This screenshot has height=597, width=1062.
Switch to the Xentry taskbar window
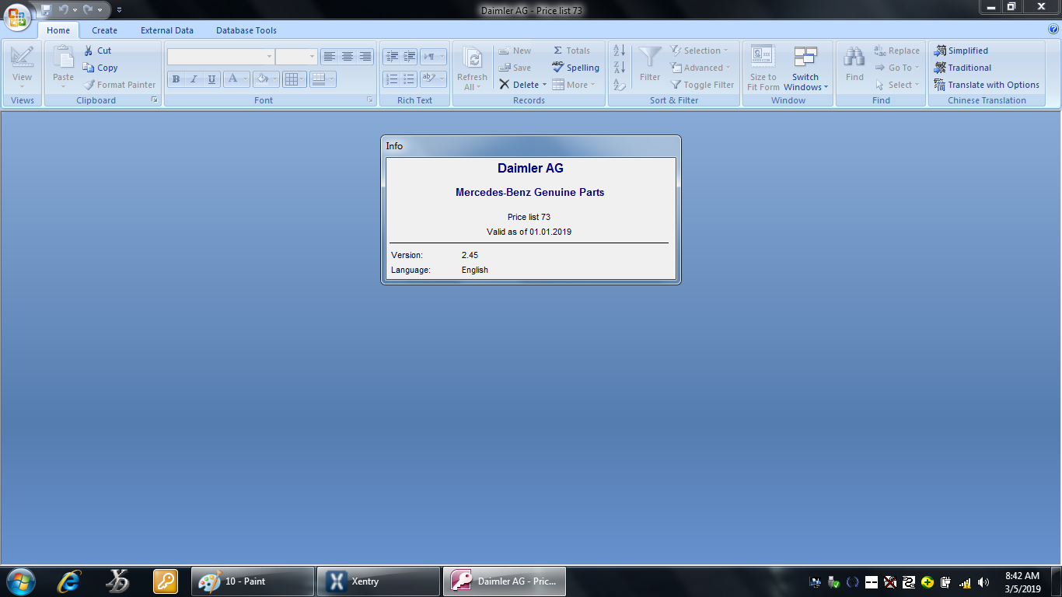pos(379,581)
